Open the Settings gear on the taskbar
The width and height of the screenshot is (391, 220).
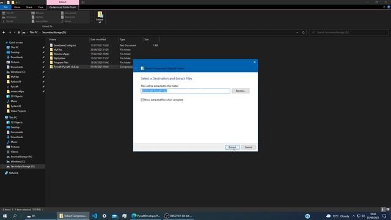[104, 216]
